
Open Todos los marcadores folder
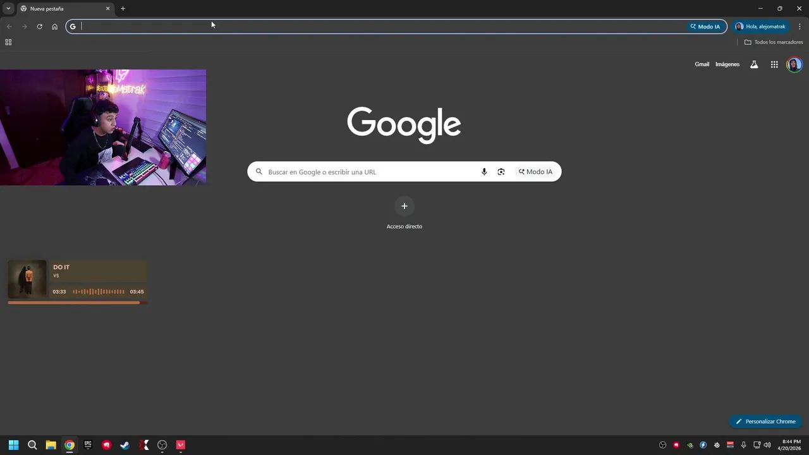pos(774,42)
